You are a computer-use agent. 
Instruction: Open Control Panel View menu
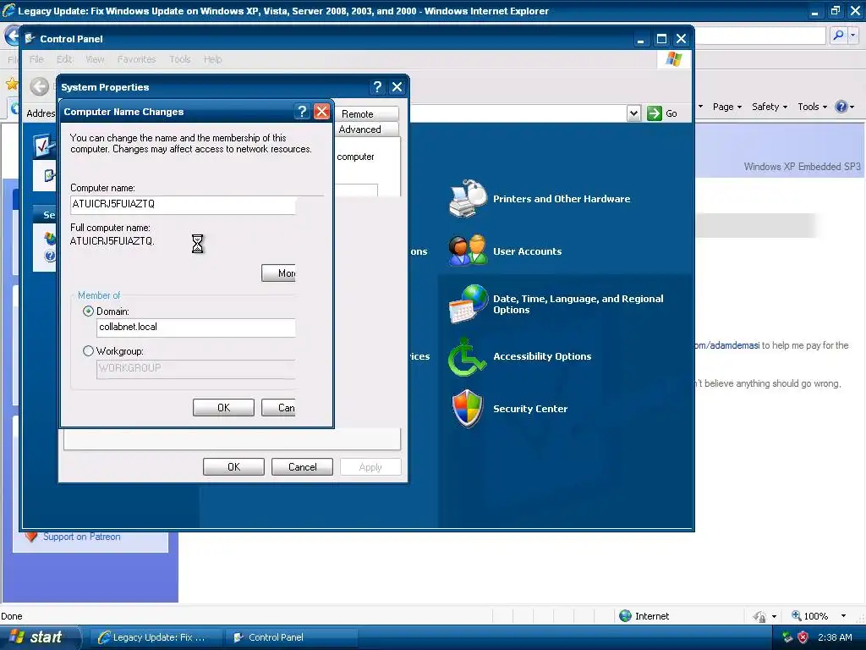pyautogui.click(x=95, y=59)
